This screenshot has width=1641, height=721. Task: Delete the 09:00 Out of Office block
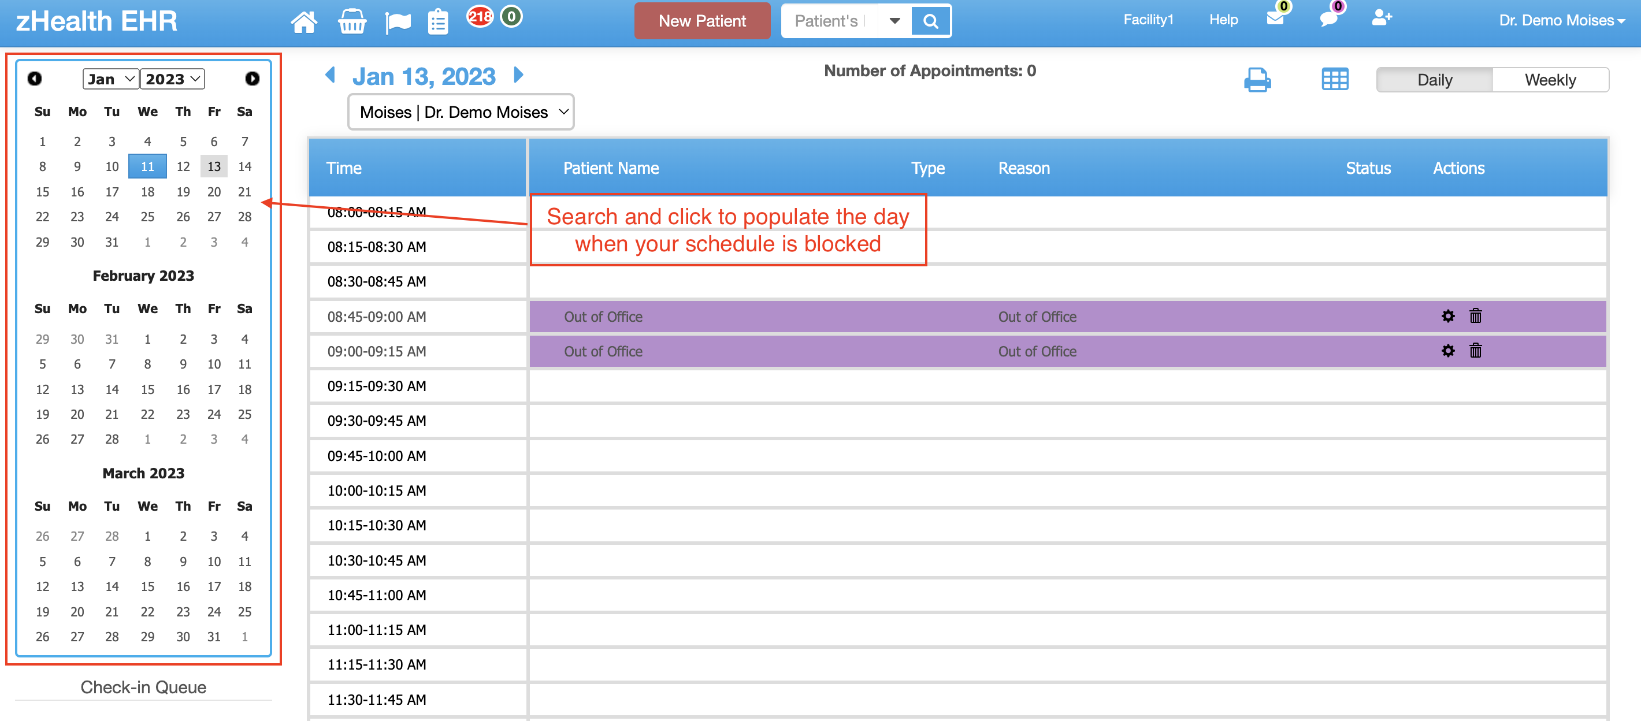tap(1476, 351)
